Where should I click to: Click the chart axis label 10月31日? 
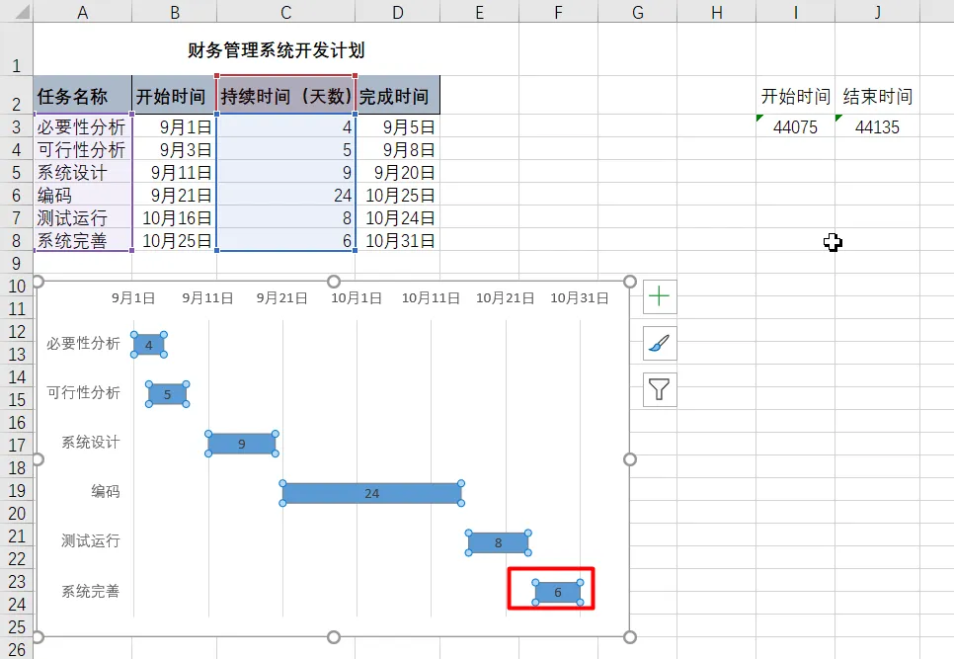pos(580,298)
